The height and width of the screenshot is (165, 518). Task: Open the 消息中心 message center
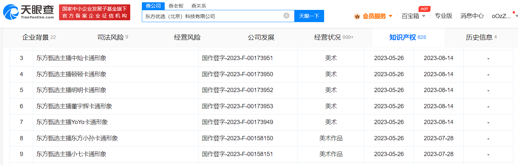pos(472,16)
